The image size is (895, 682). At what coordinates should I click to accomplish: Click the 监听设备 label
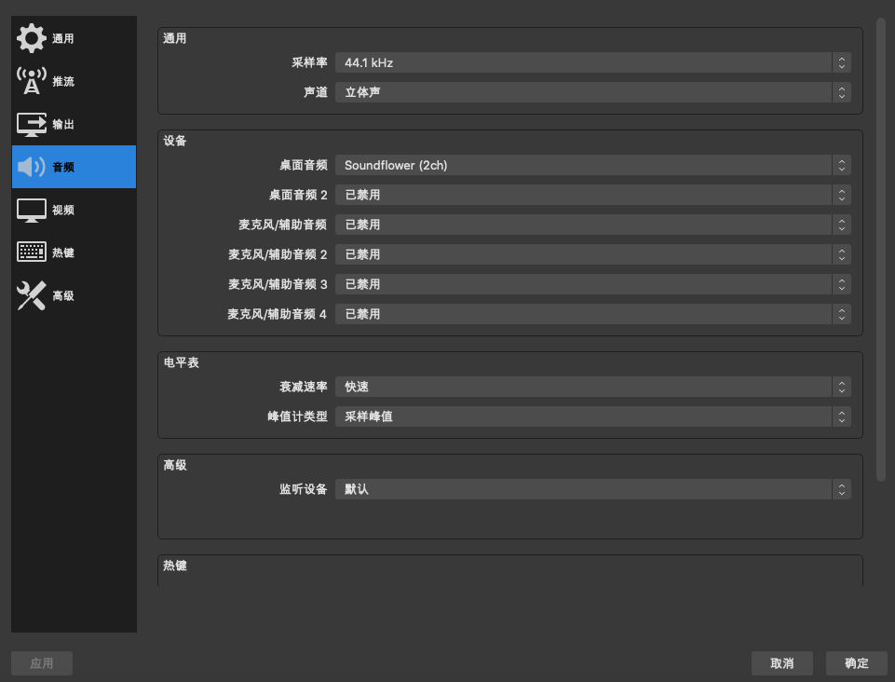pyautogui.click(x=303, y=489)
